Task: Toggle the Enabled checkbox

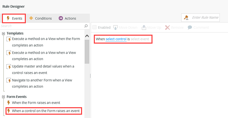Action: click(x=94, y=27)
